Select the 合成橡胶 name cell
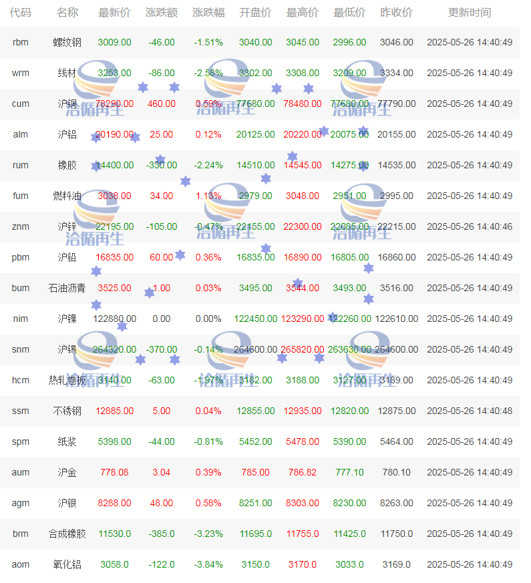This screenshot has height=583, width=531. pyautogui.click(x=67, y=534)
